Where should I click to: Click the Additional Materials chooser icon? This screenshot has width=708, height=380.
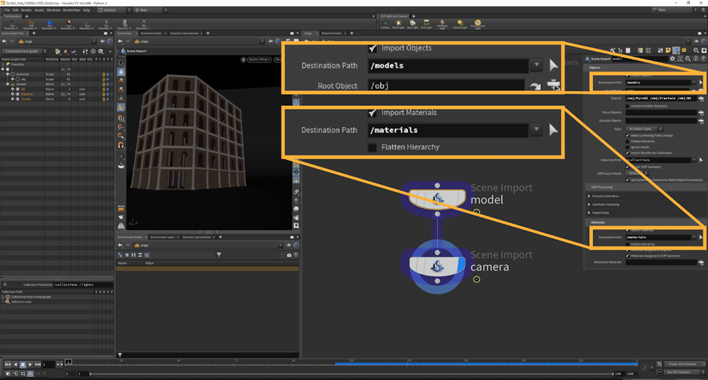[700, 262]
